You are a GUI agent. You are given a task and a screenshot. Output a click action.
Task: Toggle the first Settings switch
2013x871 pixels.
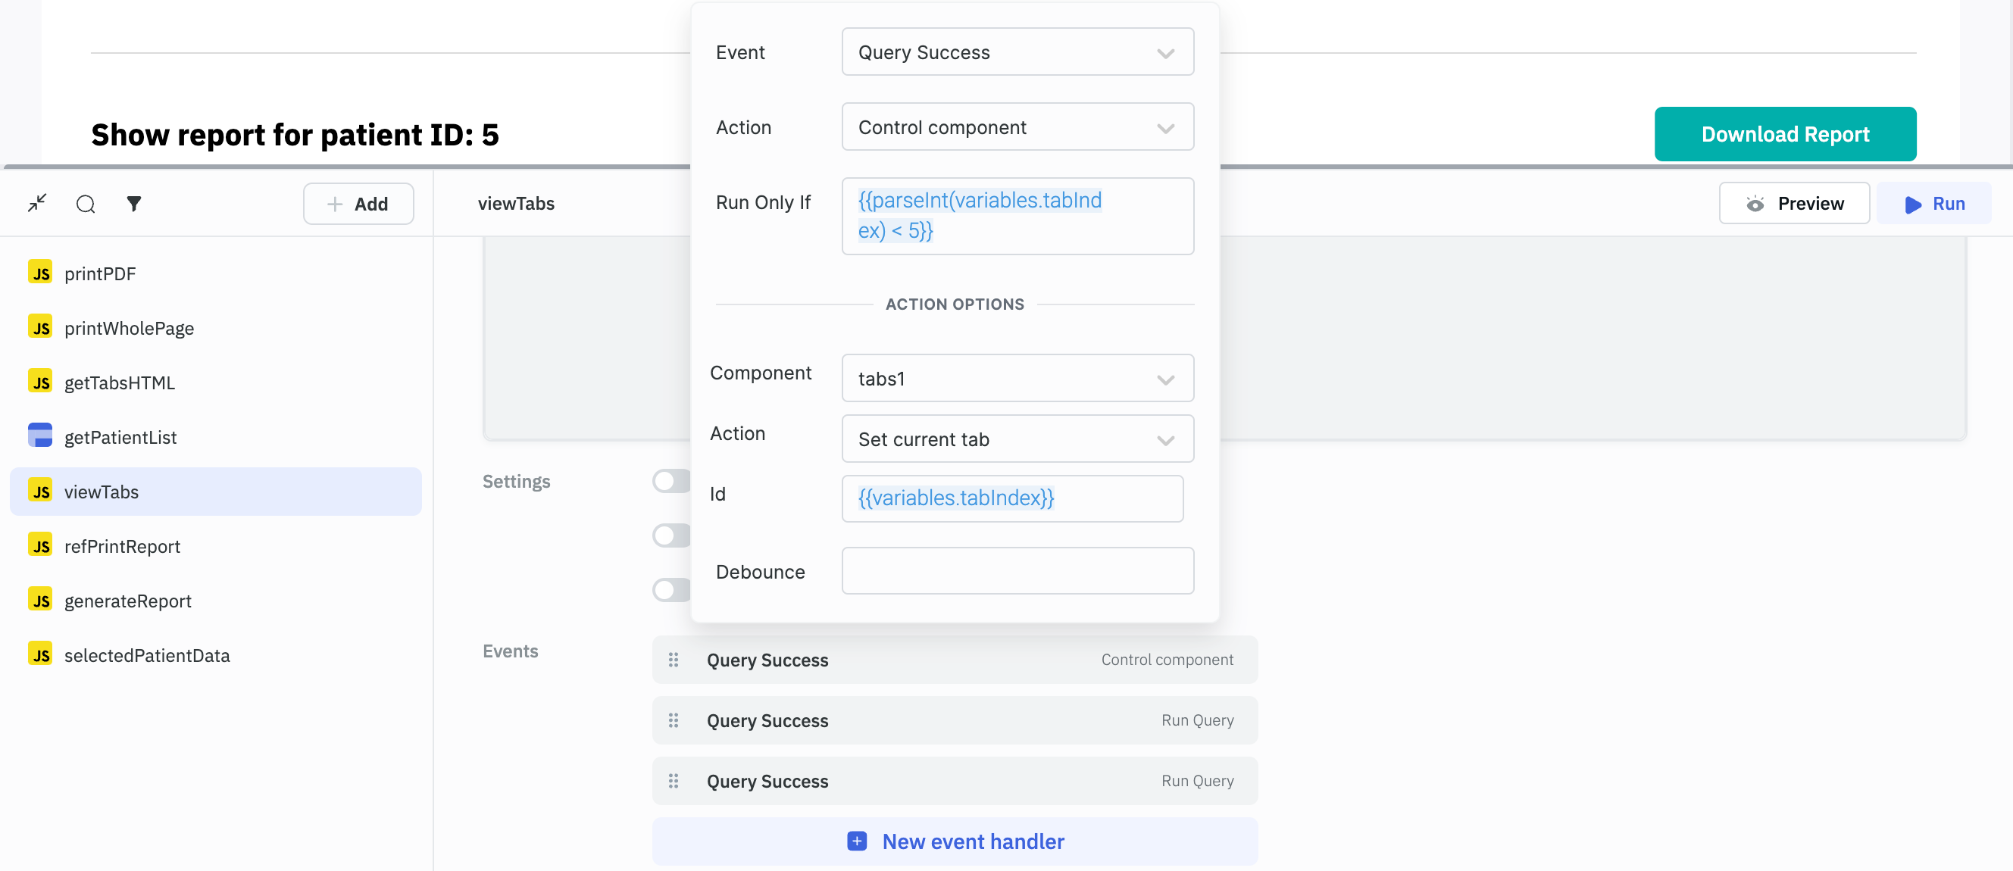point(671,481)
